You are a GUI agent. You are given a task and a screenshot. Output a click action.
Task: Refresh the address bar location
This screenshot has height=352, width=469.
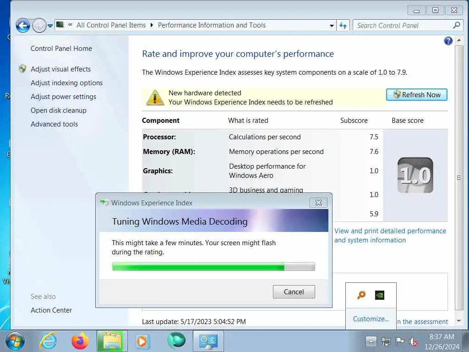tap(343, 26)
